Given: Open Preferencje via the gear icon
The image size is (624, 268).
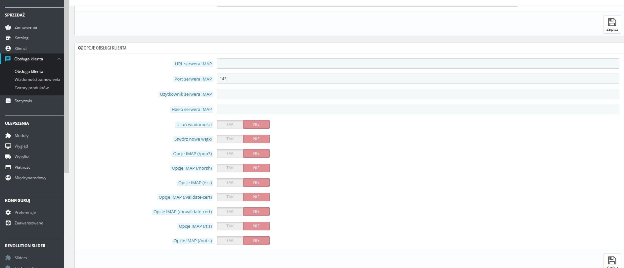Looking at the screenshot, I should click(x=8, y=213).
